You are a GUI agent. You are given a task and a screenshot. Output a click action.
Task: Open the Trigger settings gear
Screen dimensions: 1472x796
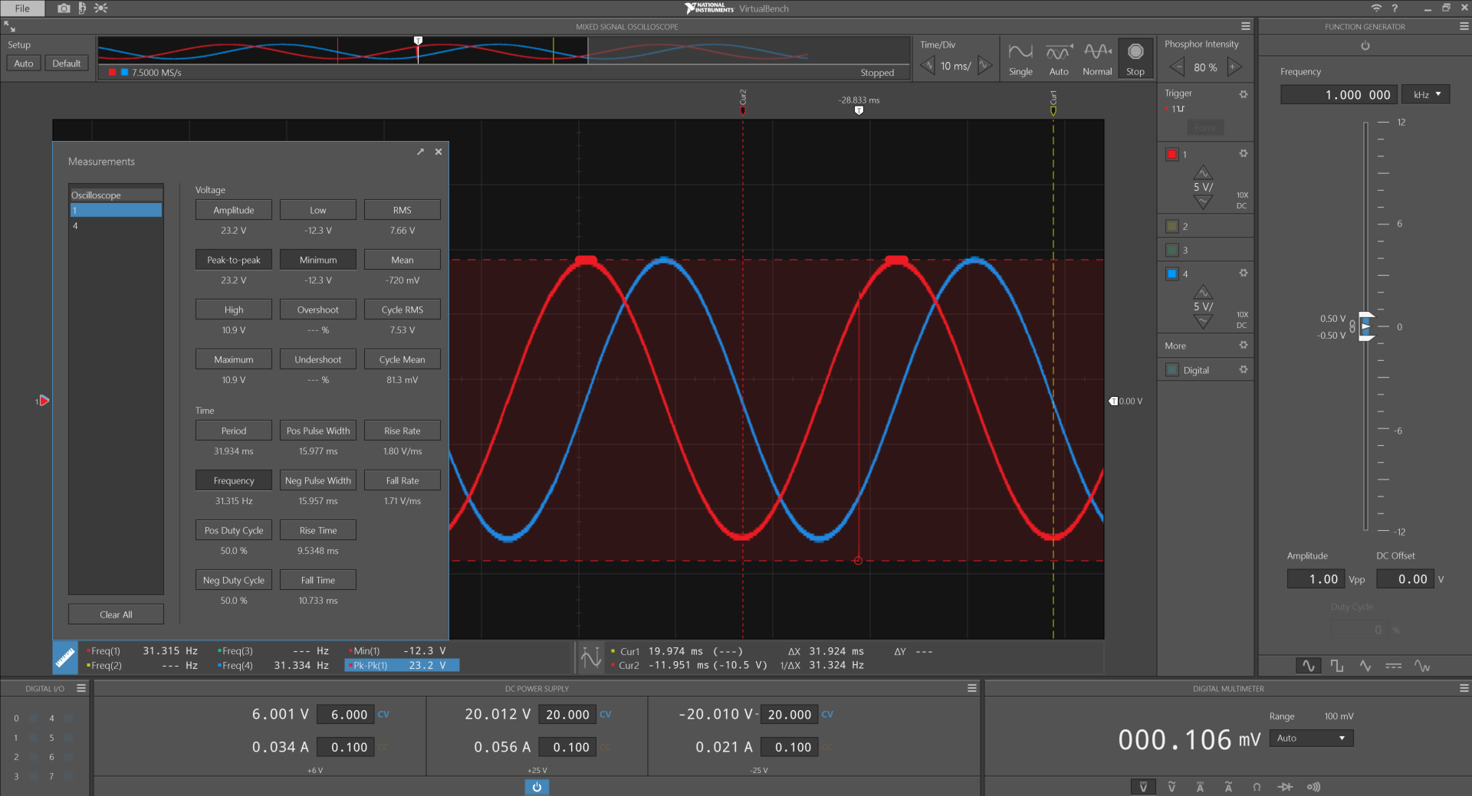1244,94
